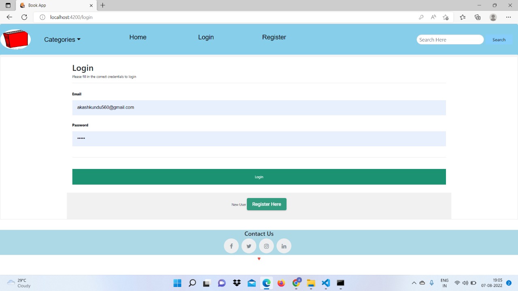Open the Instagram social icon
The height and width of the screenshot is (291, 518).
click(x=266, y=246)
